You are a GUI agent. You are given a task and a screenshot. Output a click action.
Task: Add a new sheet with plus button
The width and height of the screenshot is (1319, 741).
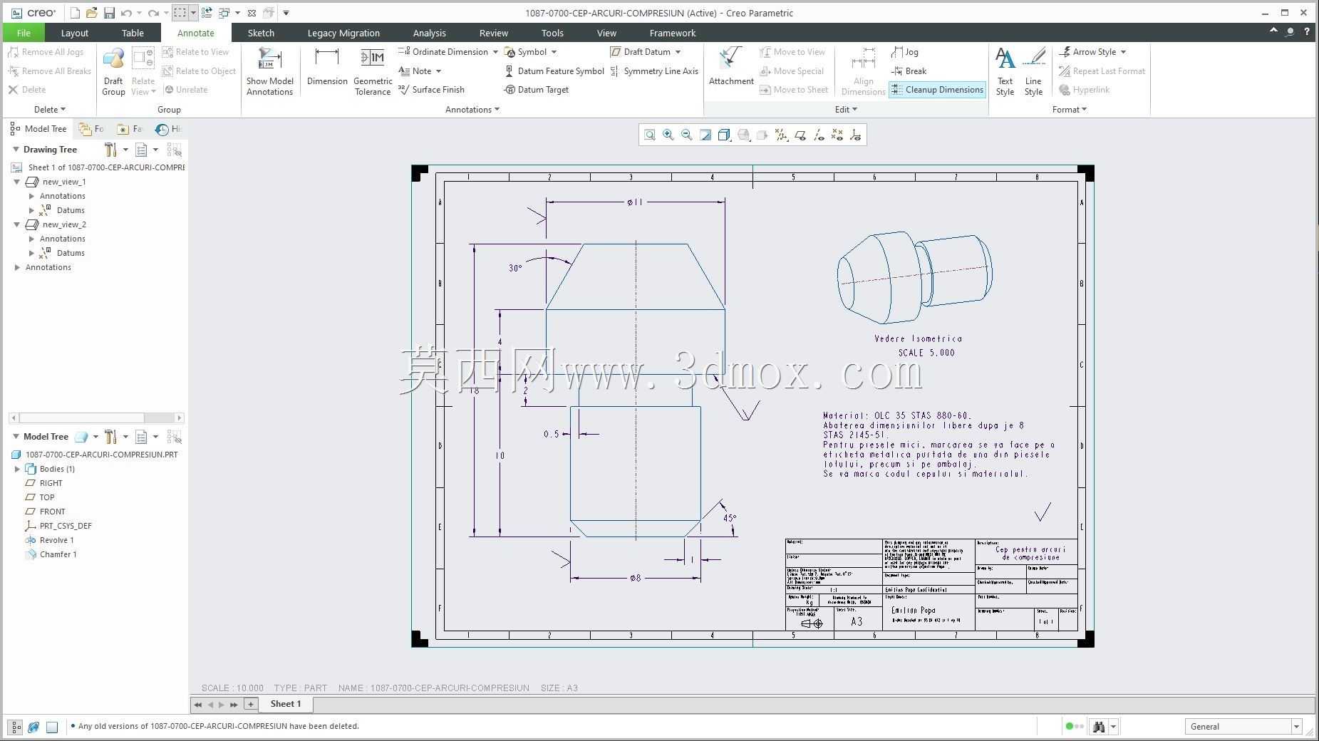(250, 704)
